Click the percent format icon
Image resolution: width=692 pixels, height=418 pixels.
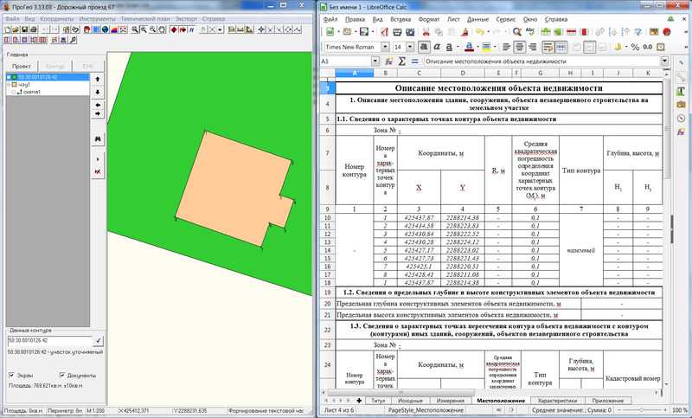click(x=634, y=46)
